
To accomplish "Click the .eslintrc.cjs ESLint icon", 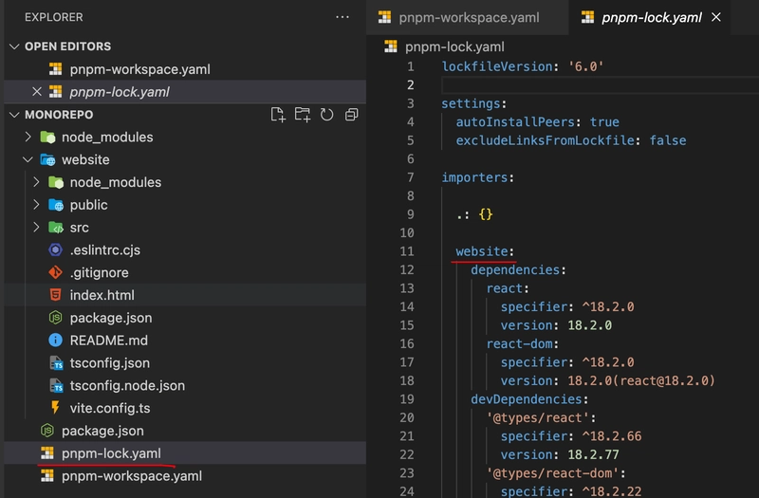I will [56, 250].
